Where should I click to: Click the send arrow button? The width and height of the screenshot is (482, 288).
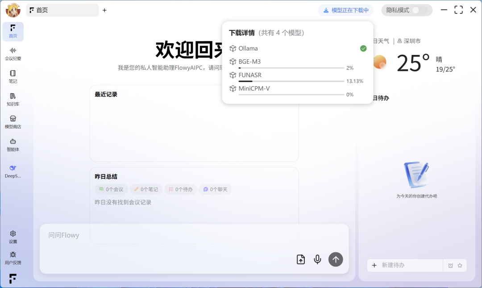click(336, 259)
